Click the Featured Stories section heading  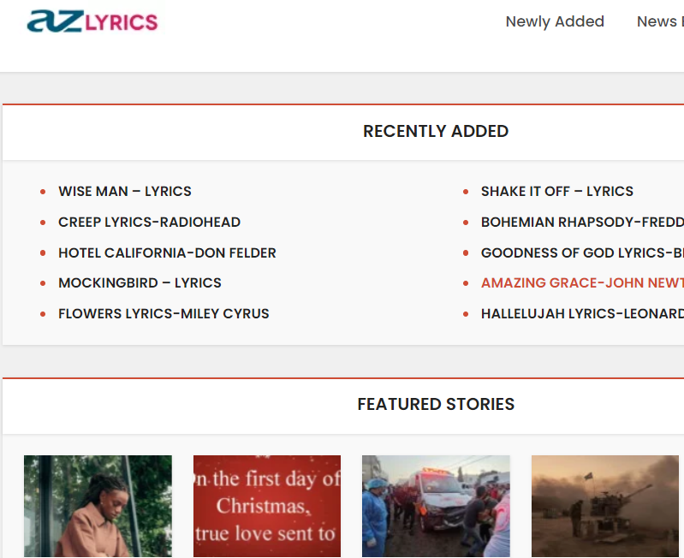coord(436,404)
